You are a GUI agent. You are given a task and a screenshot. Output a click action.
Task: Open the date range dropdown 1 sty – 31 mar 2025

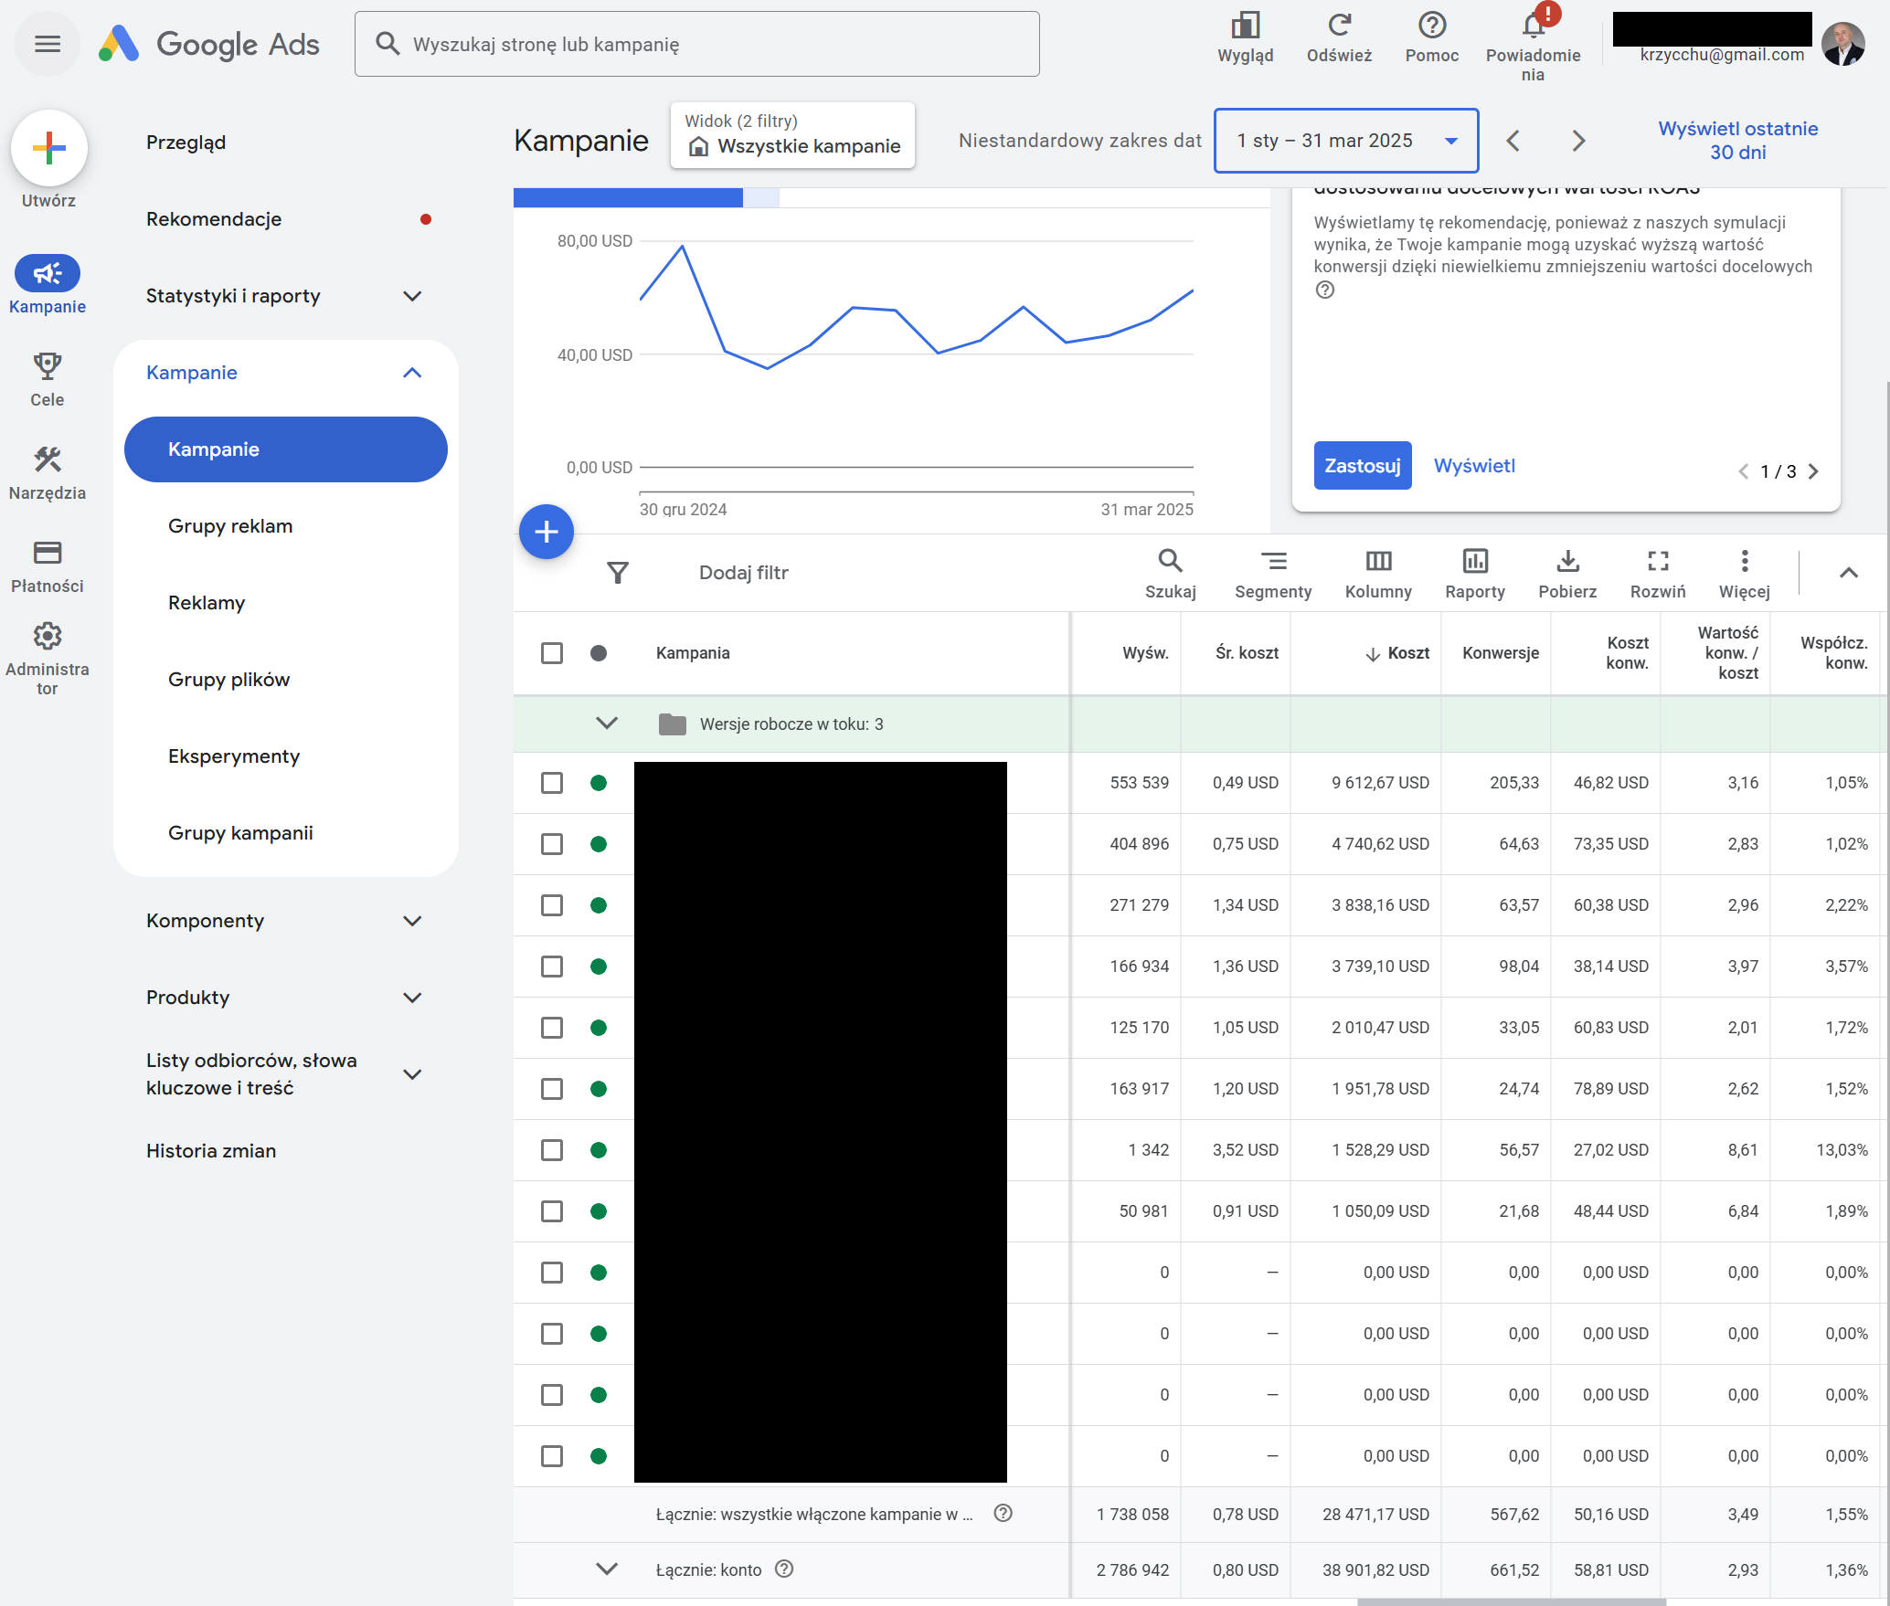coord(1346,141)
